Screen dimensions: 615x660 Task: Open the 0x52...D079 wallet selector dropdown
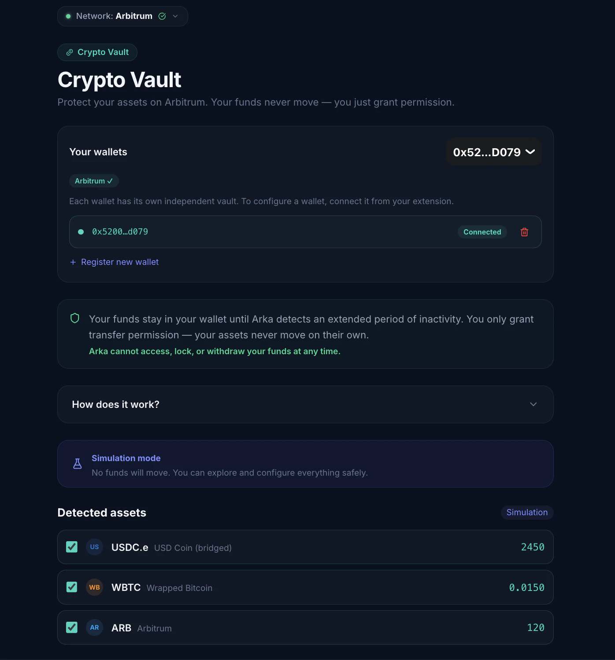(493, 152)
